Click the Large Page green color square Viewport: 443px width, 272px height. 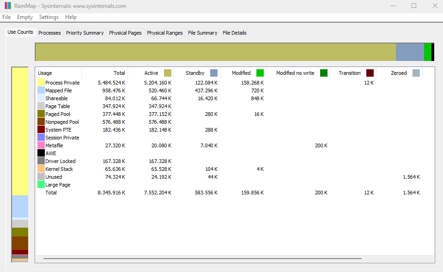coord(41,185)
